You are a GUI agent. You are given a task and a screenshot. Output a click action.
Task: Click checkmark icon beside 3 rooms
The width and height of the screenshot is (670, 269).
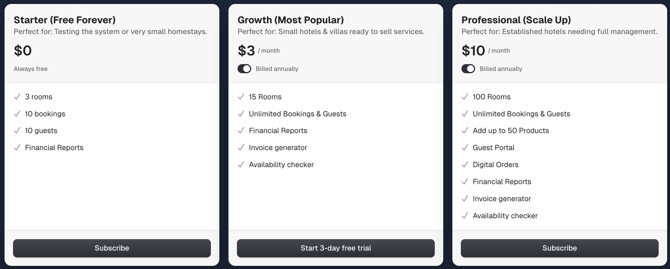17,97
